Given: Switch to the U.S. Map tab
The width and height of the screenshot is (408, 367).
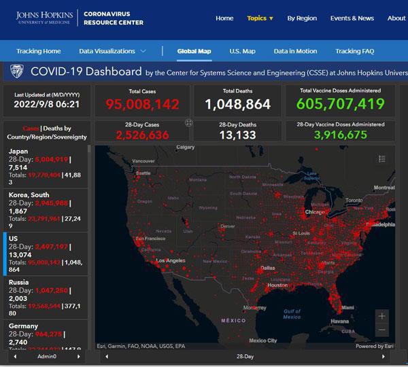Looking at the screenshot, I should (x=242, y=51).
